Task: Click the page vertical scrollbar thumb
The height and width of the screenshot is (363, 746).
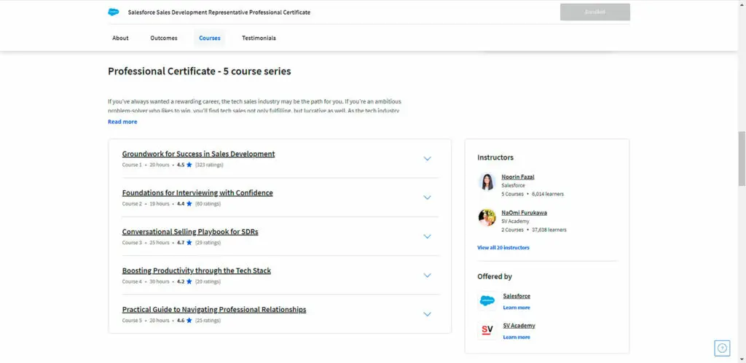Action: (742, 158)
